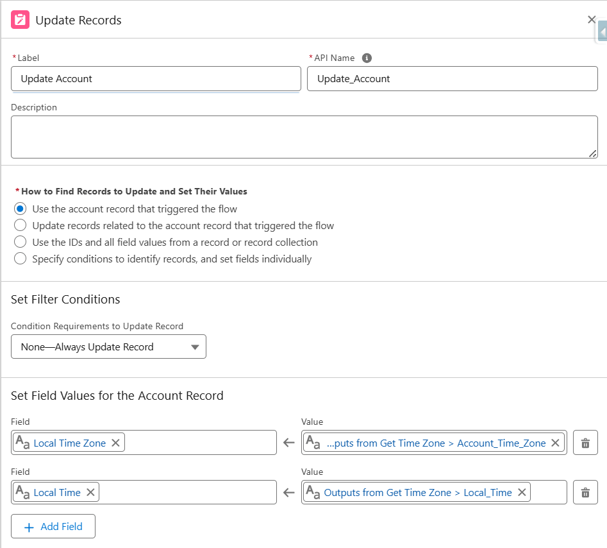Screen dimensions: 607x548
Task: Click the API Name info icon
Action: [x=367, y=58]
